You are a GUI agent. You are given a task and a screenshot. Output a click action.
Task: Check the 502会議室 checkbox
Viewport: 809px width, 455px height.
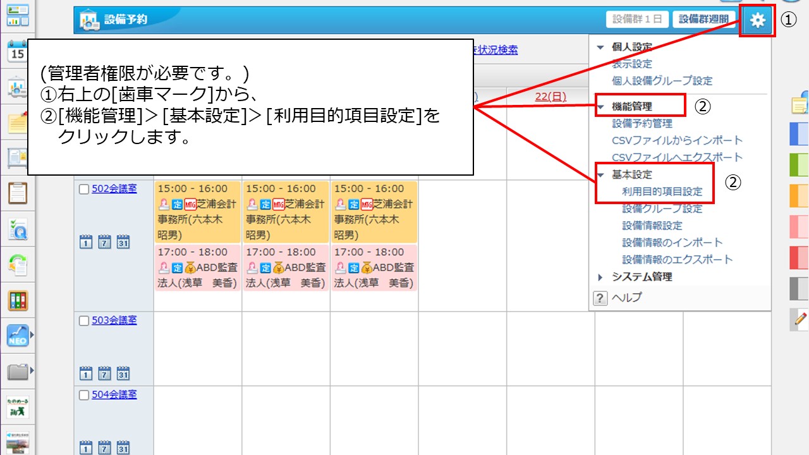point(84,189)
